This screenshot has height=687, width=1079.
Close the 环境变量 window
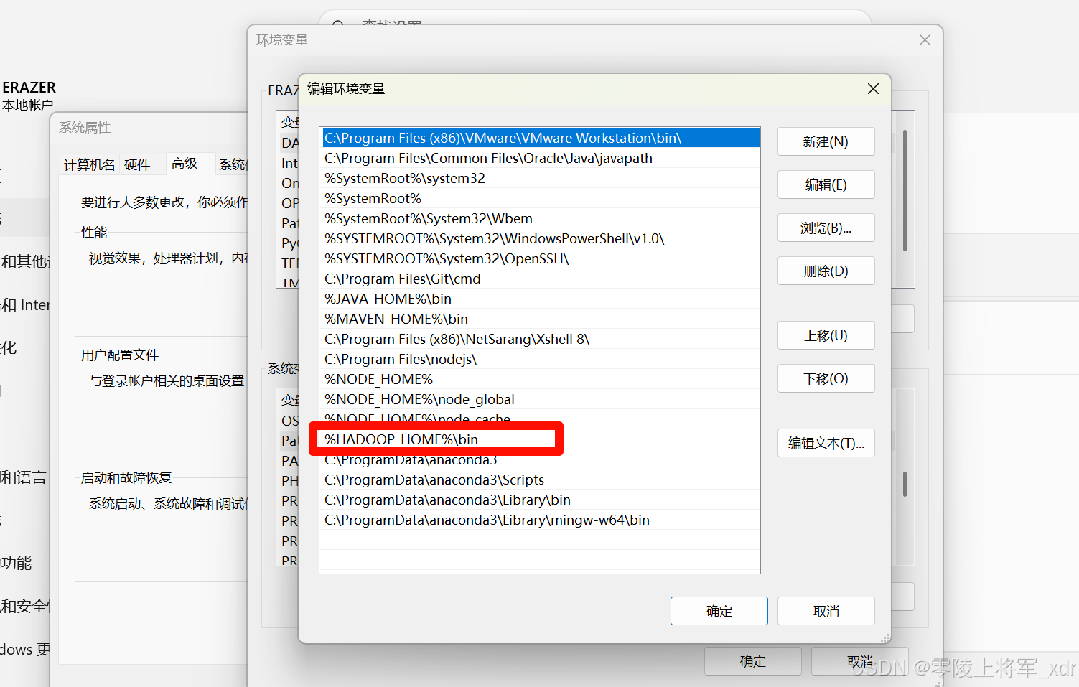pos(925,40)
